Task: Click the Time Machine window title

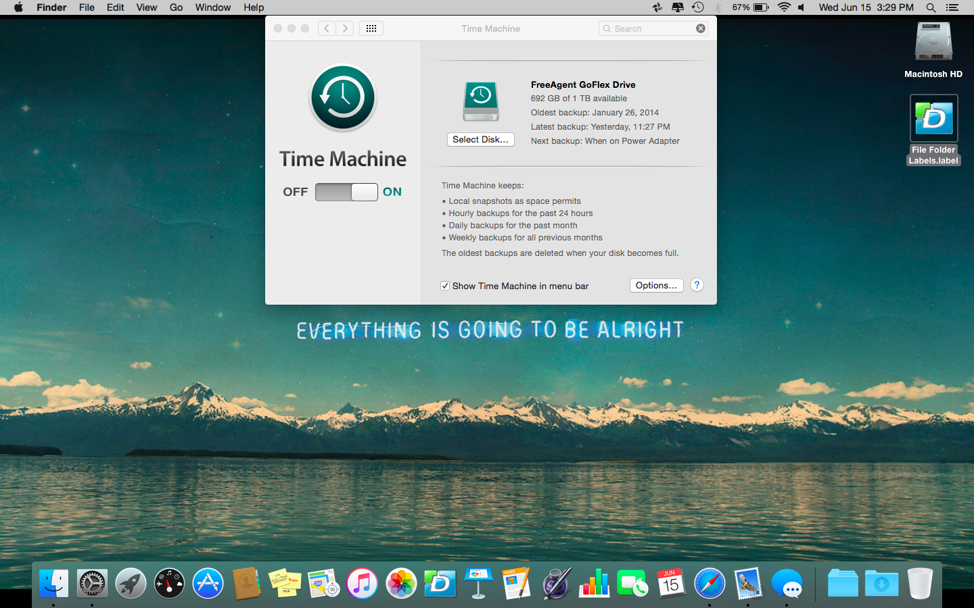Action: click(x=491, y=28)
